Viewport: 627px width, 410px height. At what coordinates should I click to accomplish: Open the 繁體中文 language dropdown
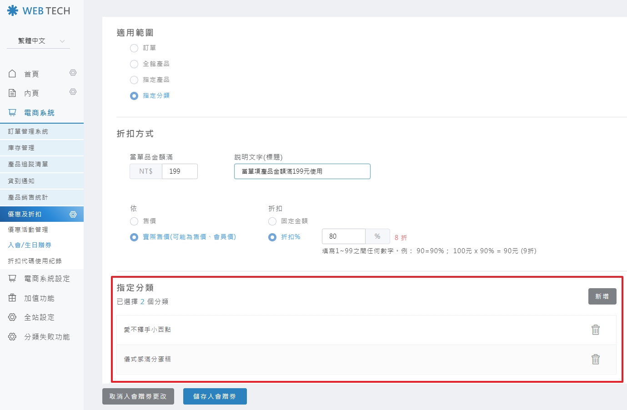(x=39, y=41)
